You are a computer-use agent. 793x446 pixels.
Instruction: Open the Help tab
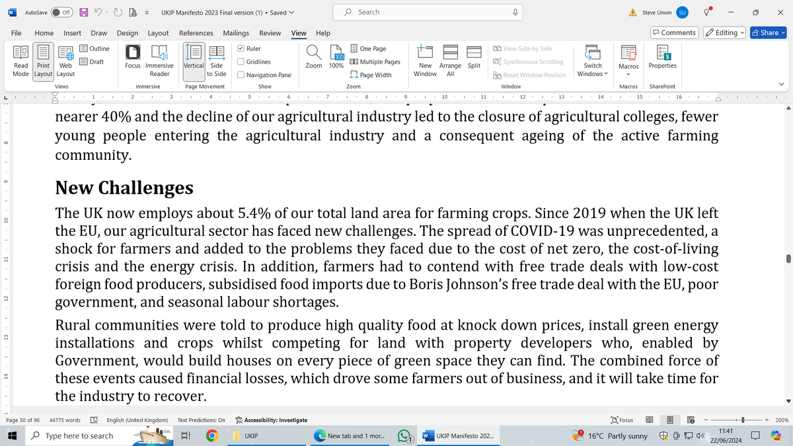coord(323,33)
